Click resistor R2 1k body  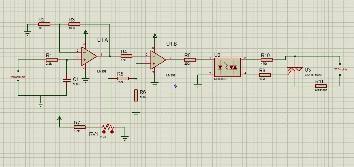coord(44,24)
